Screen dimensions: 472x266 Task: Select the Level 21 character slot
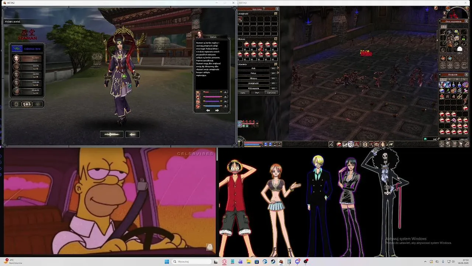click(x=27, y=91)
